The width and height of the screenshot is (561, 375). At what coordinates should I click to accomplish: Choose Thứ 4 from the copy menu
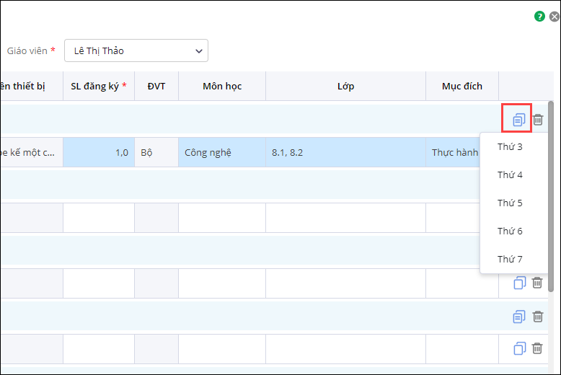pos(510,175)
